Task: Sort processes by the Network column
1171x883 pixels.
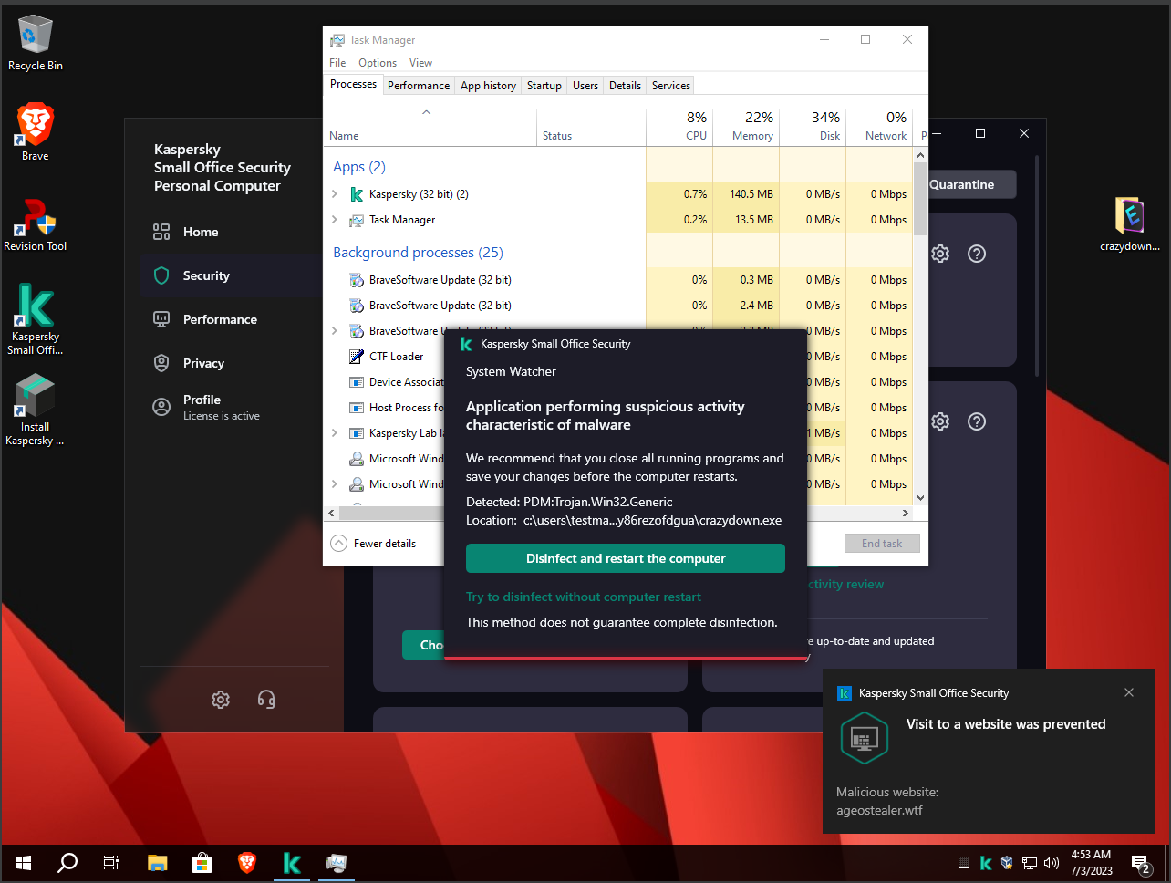Action: click(879, 127)
